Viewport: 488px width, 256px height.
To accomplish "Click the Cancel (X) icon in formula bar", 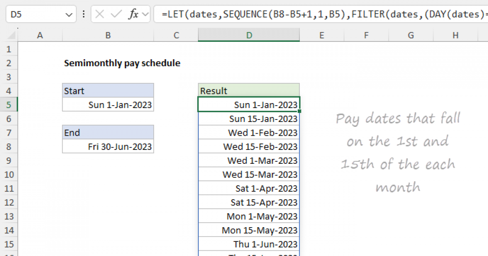I will tap(99, 13).
